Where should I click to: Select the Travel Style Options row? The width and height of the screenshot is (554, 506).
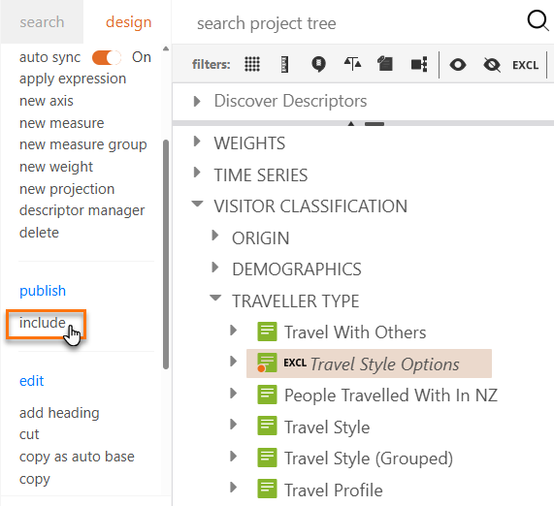coord(369,364)
